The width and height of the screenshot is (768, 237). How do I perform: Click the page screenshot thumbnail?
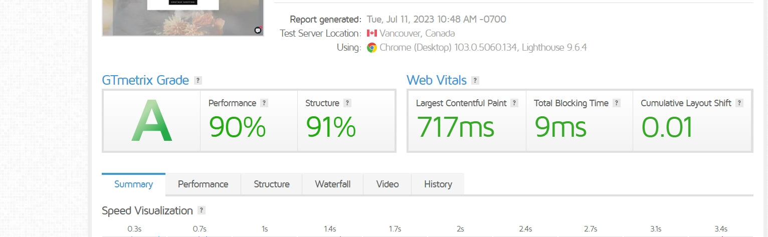(182, 18)
